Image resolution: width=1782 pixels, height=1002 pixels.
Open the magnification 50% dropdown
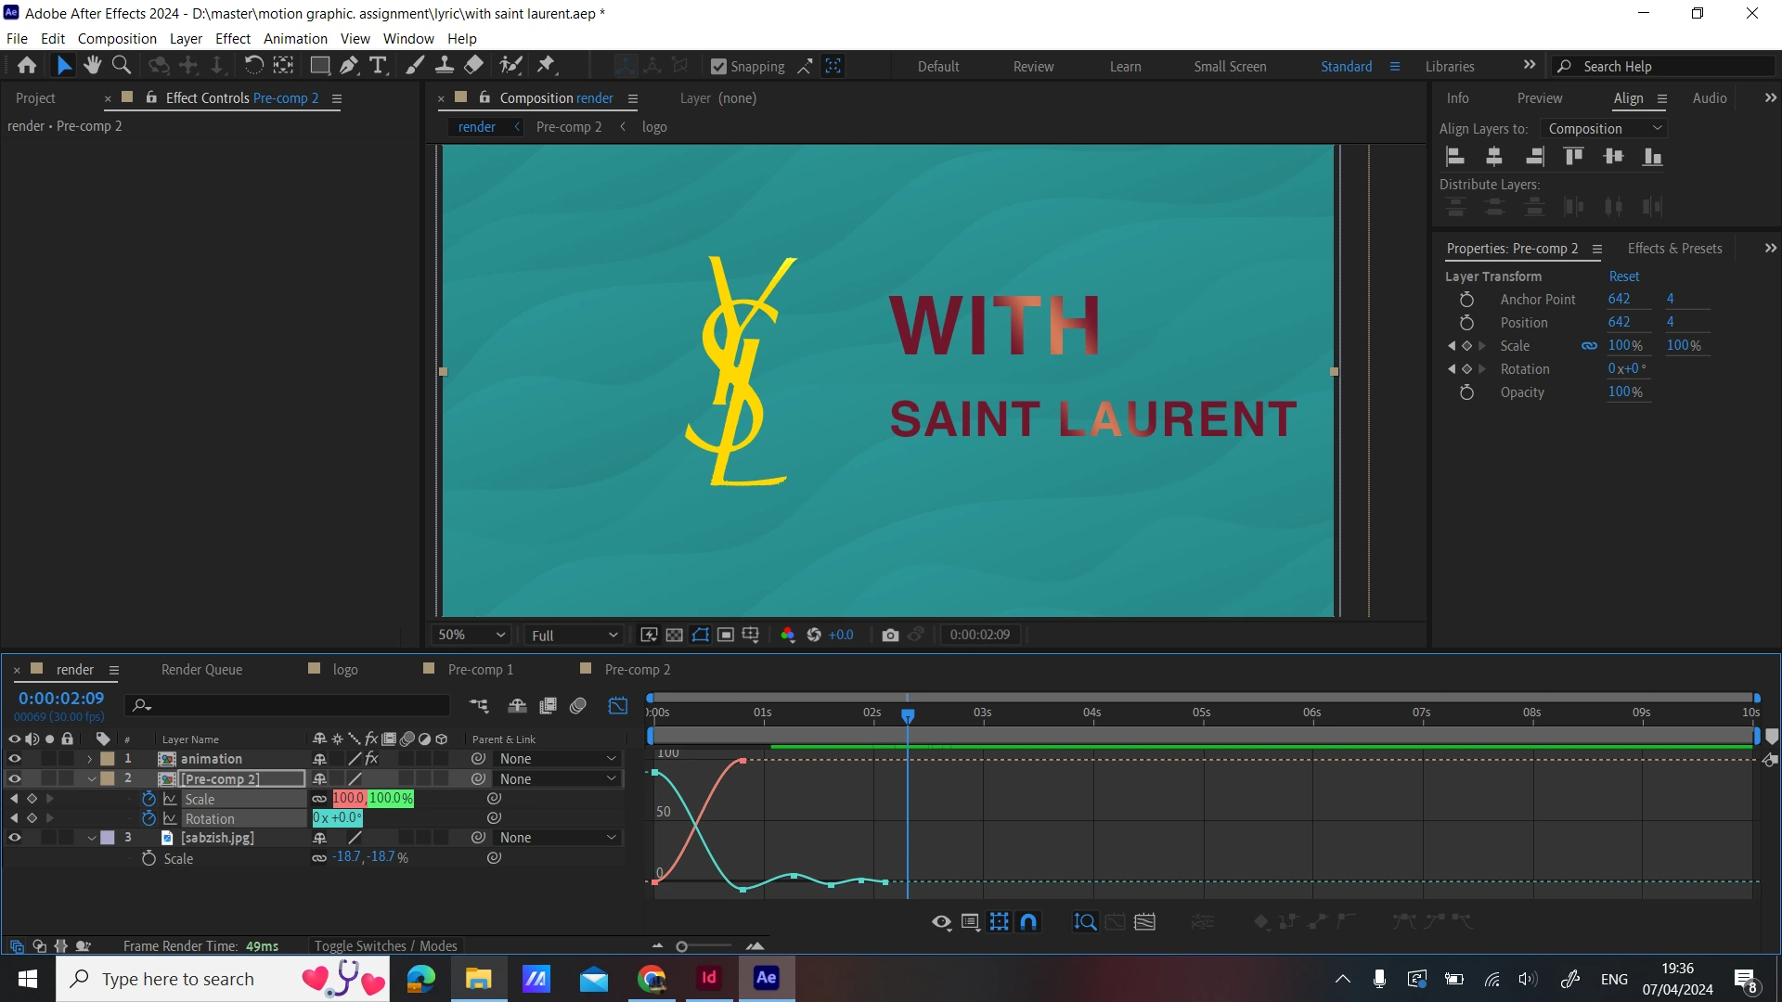(471, 635)
